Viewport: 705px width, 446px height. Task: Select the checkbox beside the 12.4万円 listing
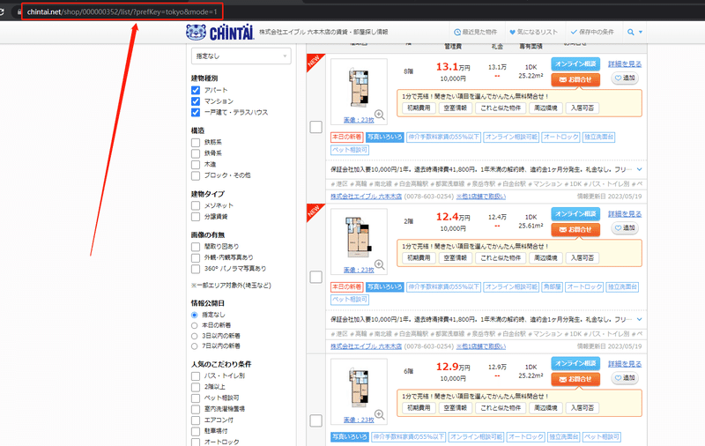point(316,277)
